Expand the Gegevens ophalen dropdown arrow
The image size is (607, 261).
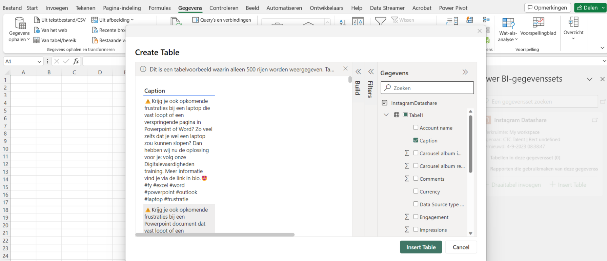click(28, 40)
